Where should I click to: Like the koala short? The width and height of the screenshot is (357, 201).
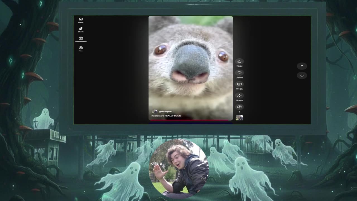(239, 61)
